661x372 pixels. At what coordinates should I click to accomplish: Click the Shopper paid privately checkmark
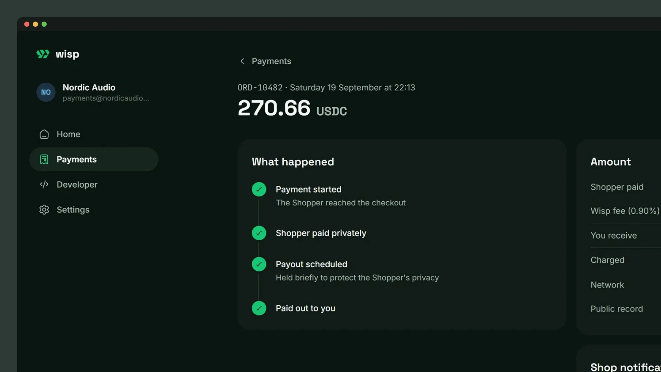tap(259, 233)
